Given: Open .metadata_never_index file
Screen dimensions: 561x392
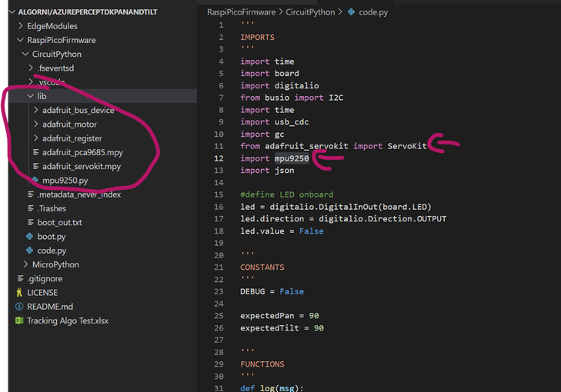Looking at the screenshot, I should coord(79,194).
